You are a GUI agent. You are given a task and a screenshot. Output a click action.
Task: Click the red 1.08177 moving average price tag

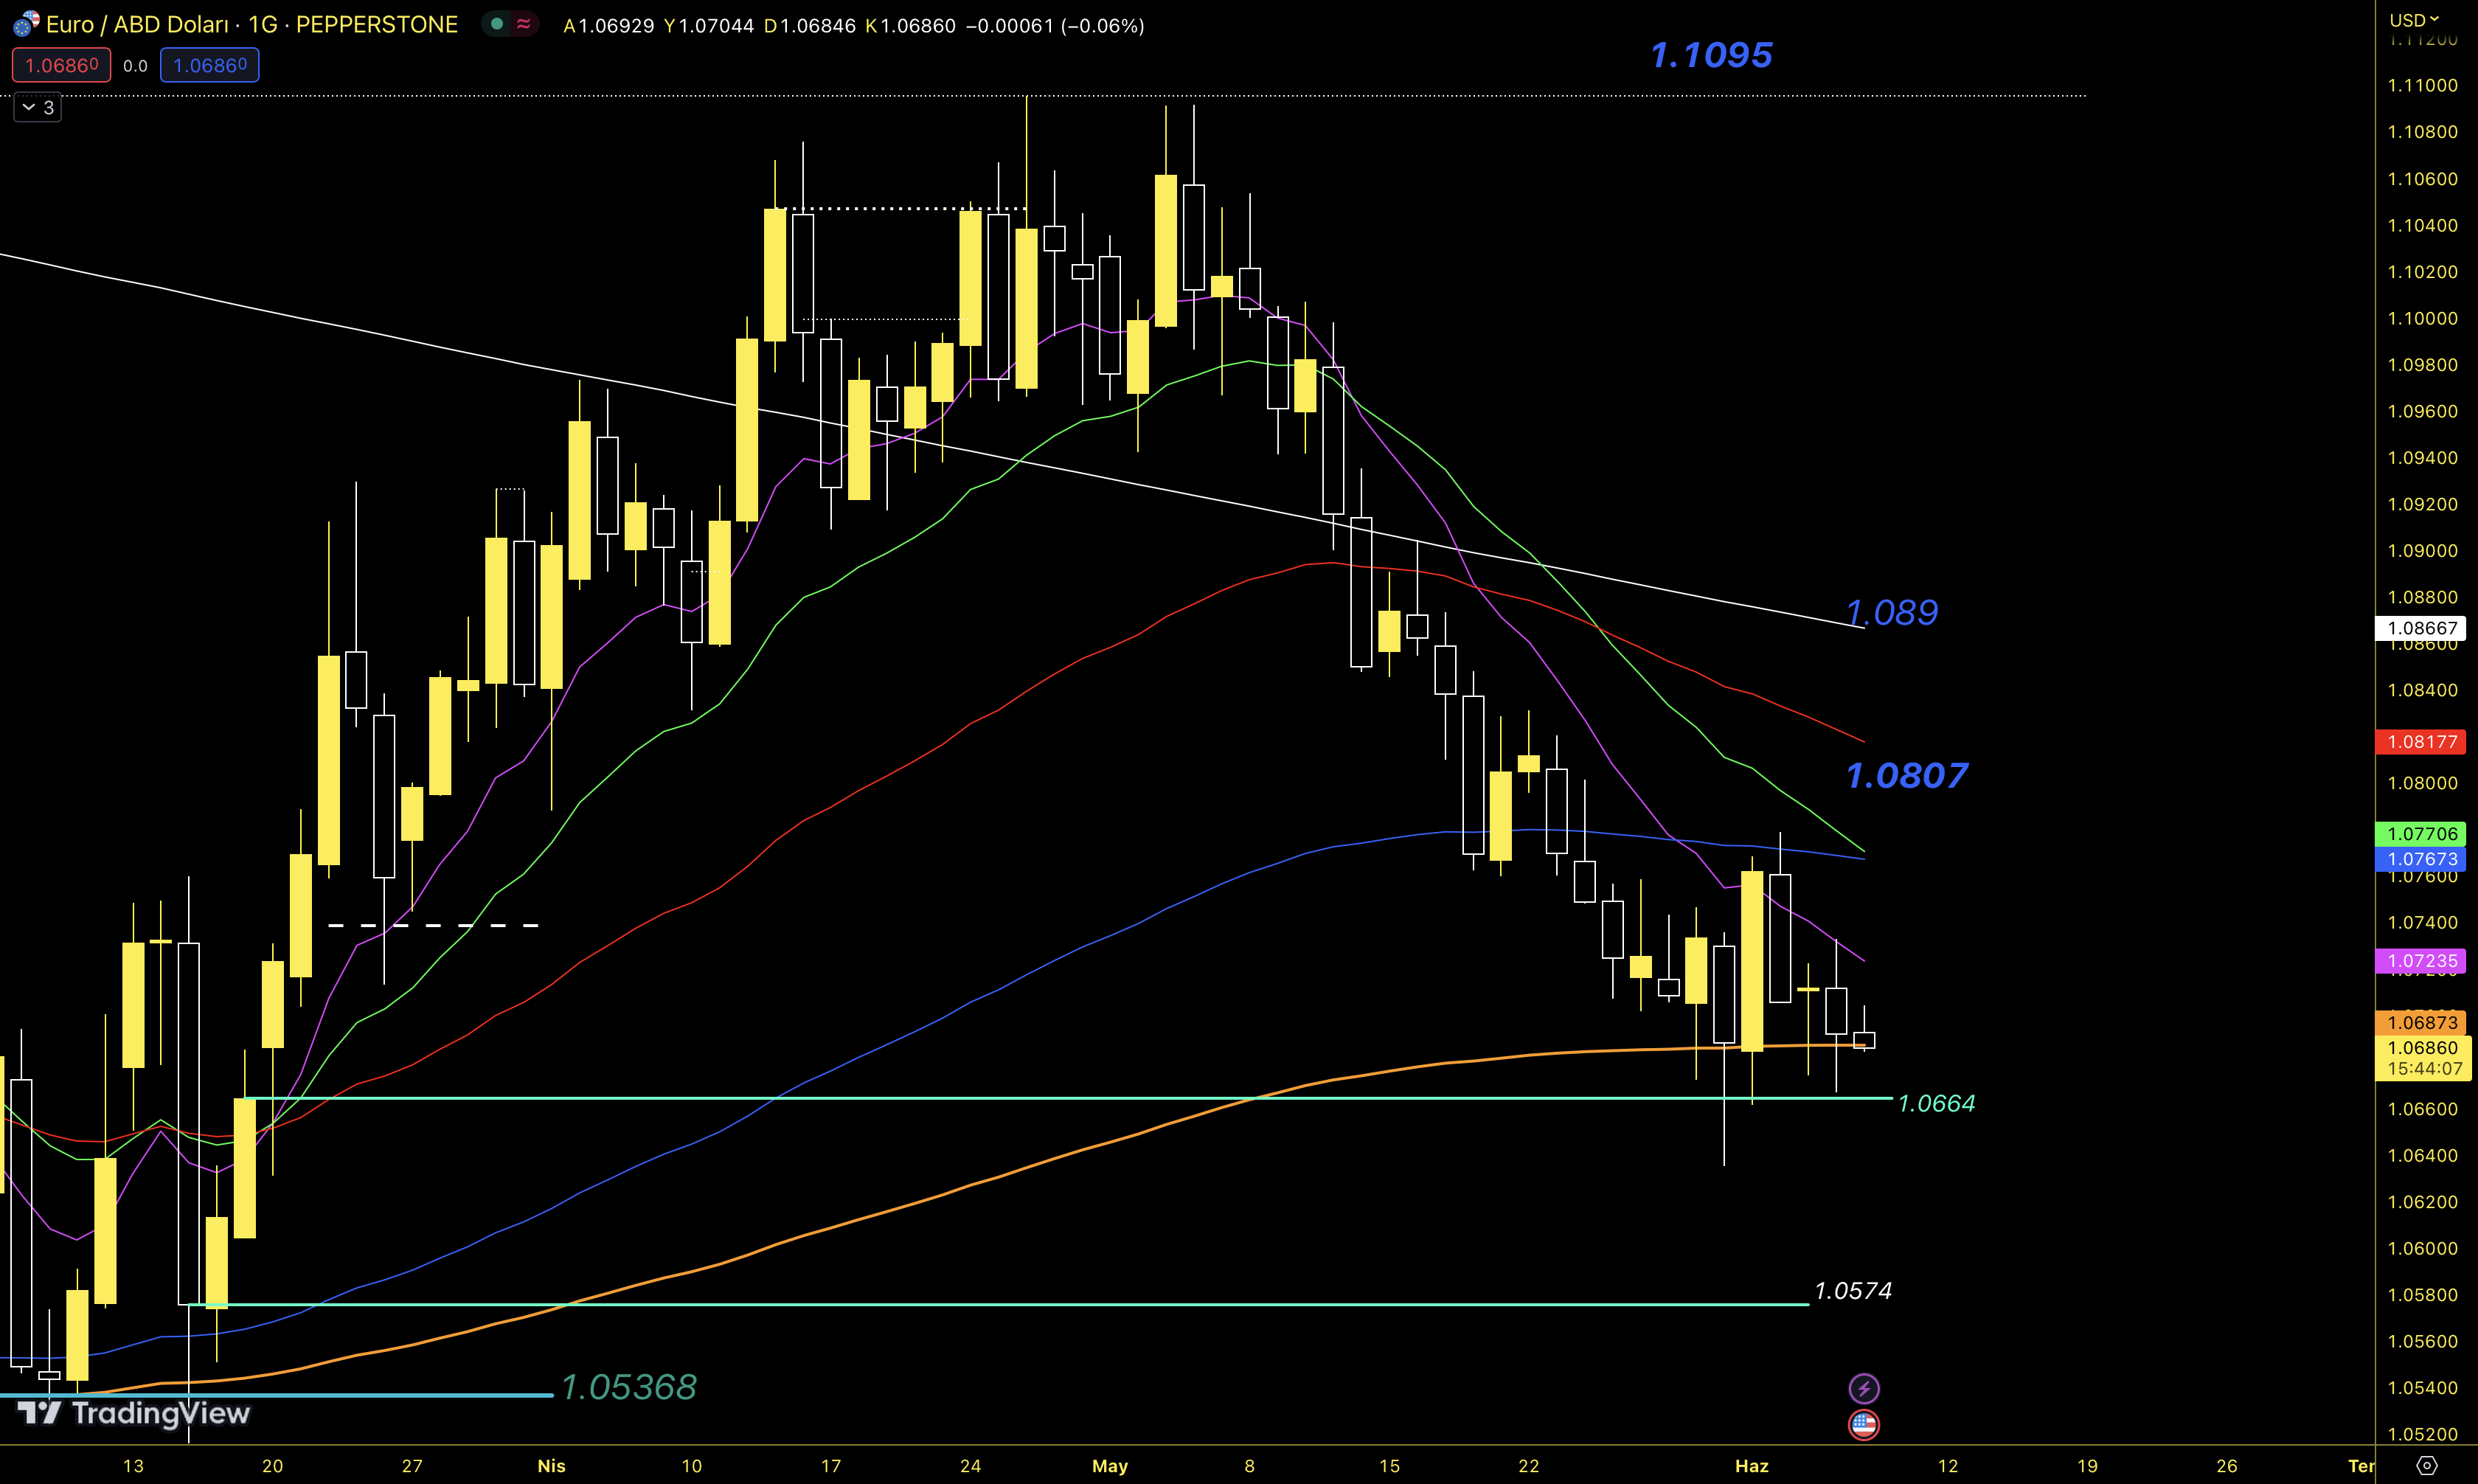point(2421,742)
